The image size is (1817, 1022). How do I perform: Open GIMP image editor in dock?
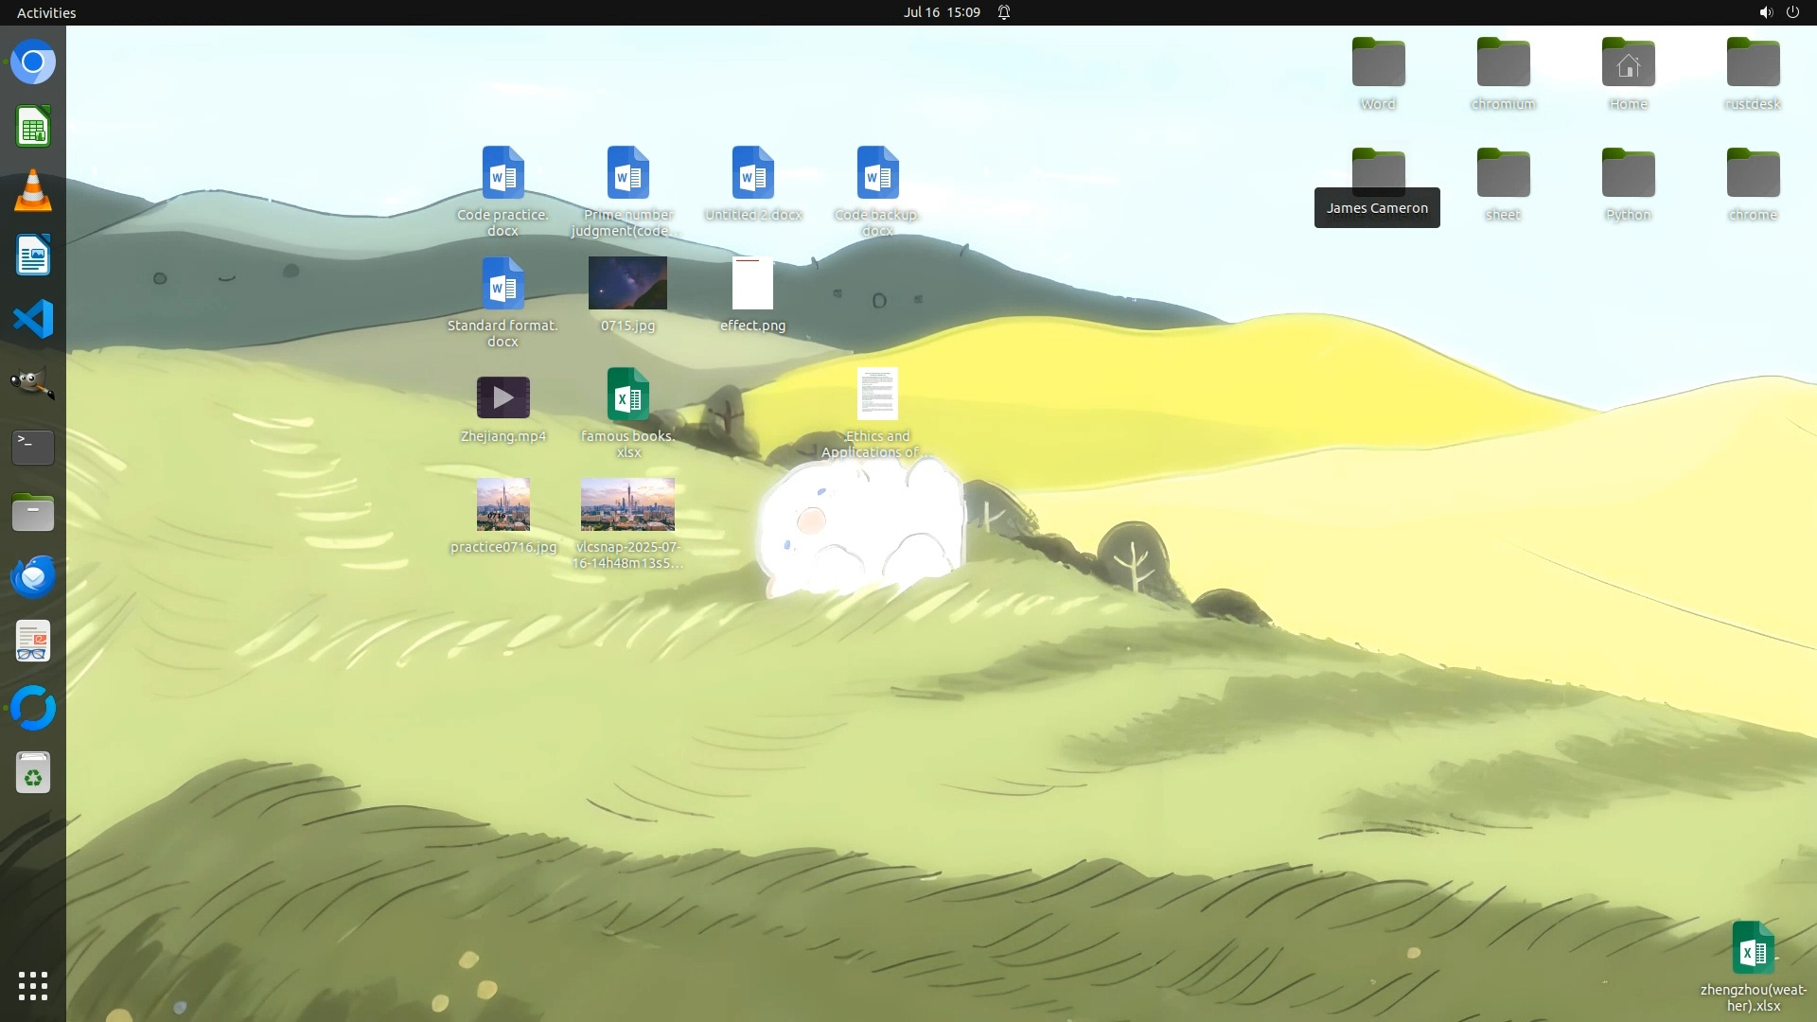click(x=33, y=383)
